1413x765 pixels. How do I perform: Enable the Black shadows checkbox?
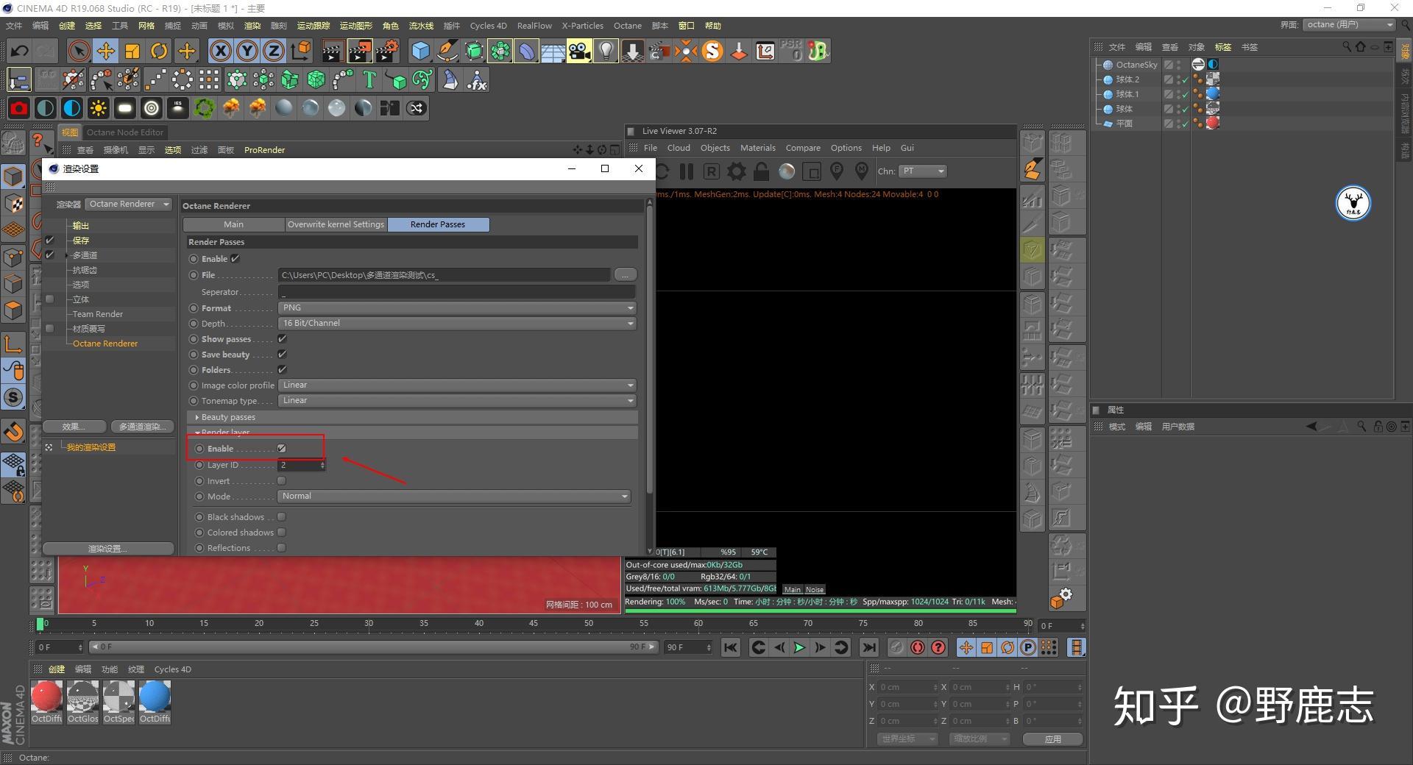pos(281,517)
